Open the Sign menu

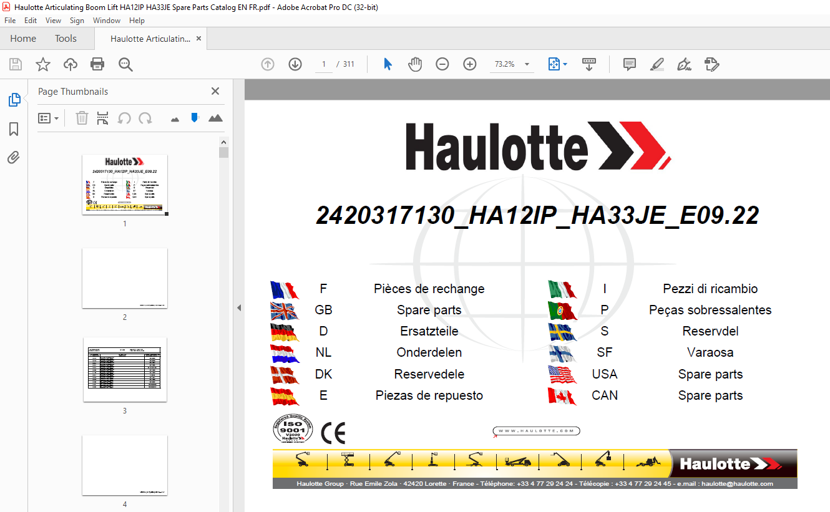pos(77,21)
